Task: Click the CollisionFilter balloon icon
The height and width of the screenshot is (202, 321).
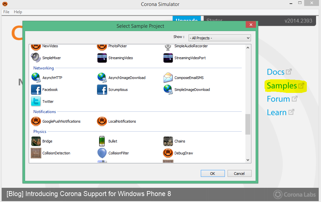Action: (102, 153)
